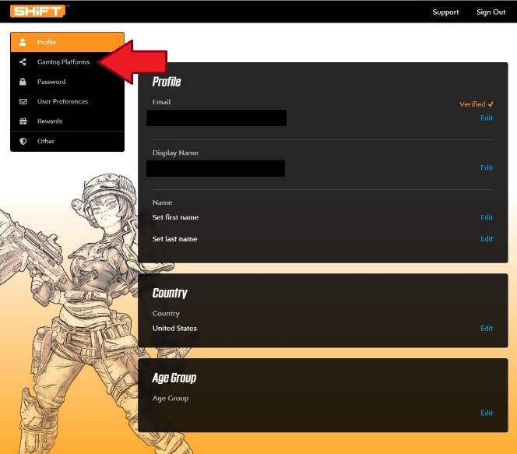Click the Profile person icon in sidebar
517x454 pixels.
[23, 42]
